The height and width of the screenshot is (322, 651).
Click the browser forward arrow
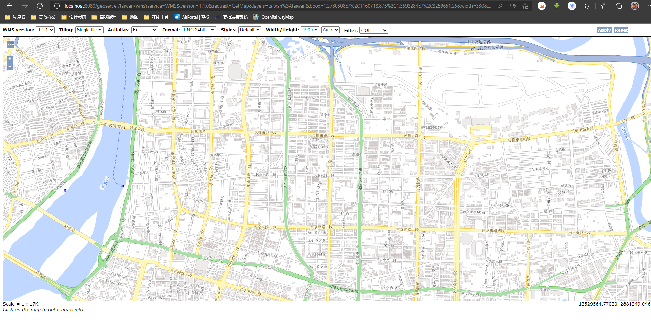25,6
